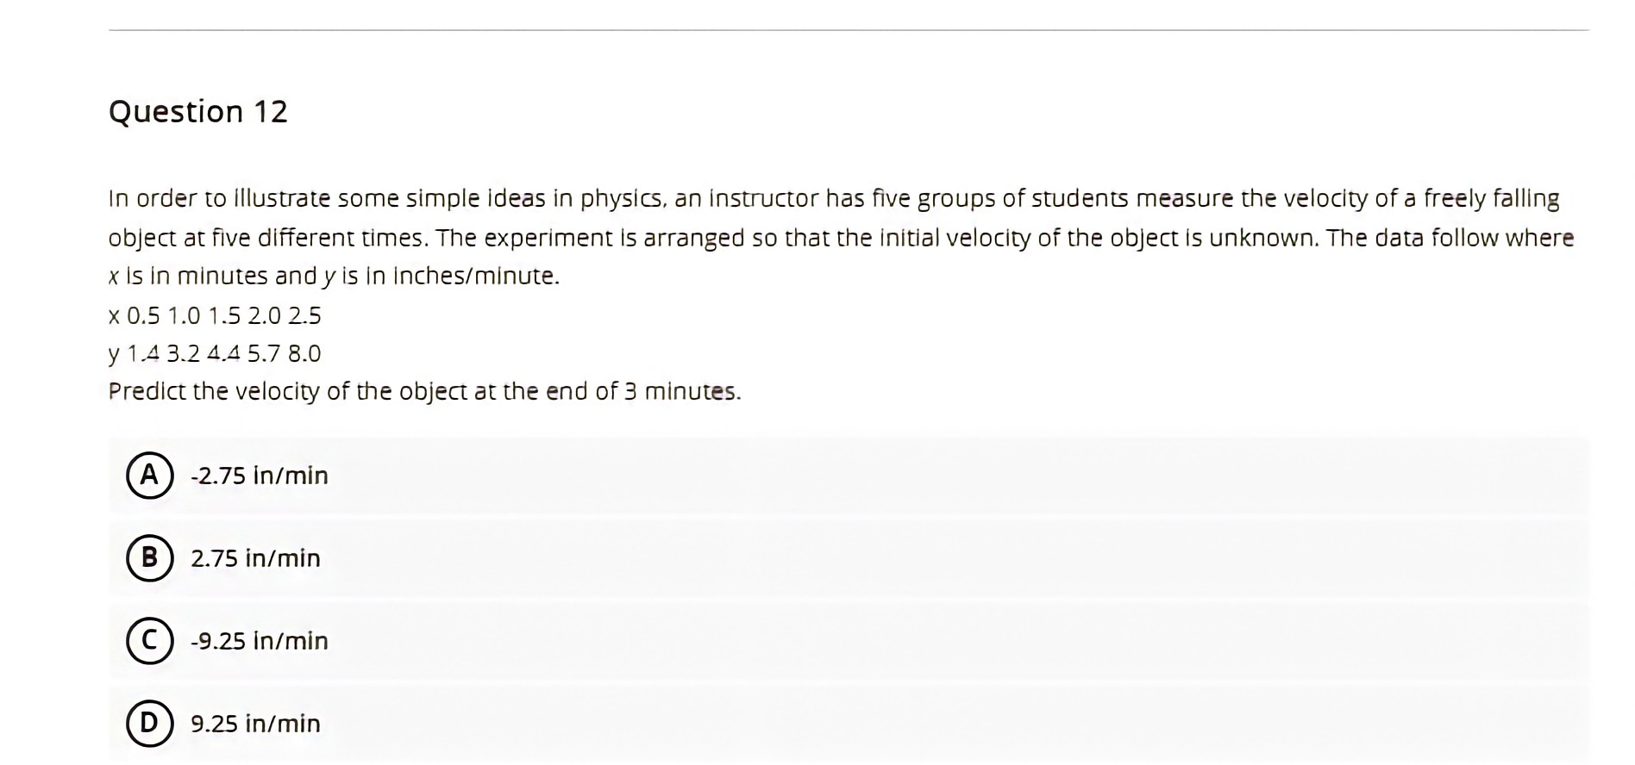Click the value 2.5 in the x row
The image size is (1635, 765).
pyautogui.click(x=304, y=315)
